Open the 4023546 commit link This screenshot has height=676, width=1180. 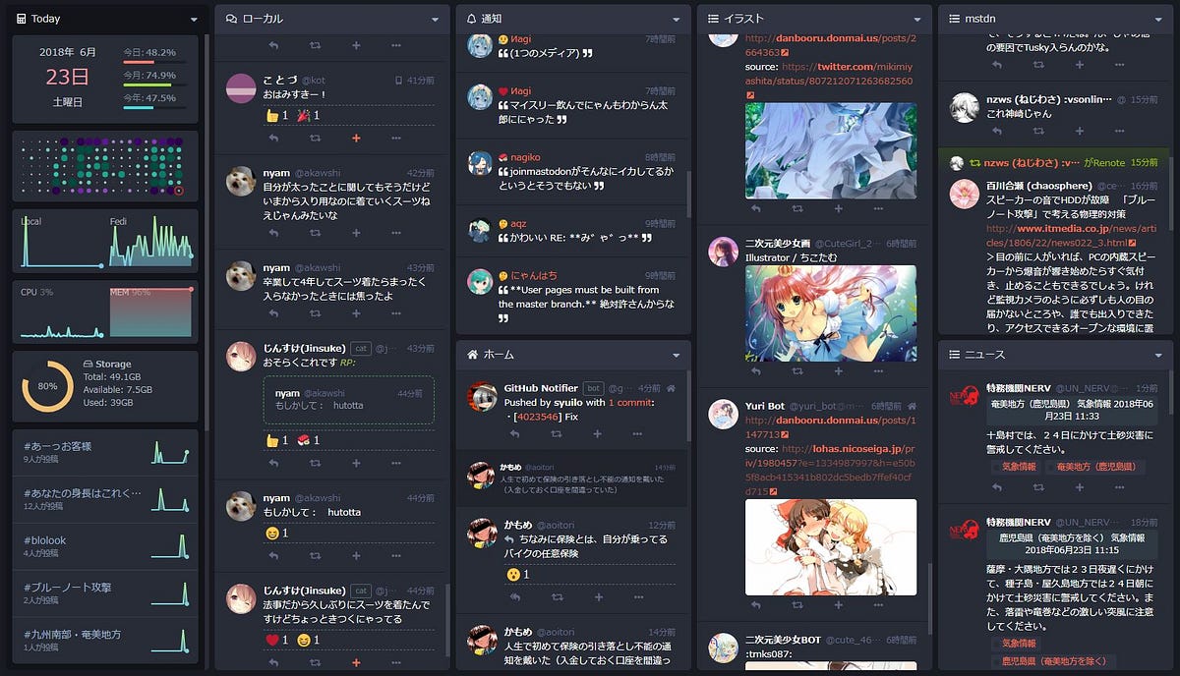[537, 417]
